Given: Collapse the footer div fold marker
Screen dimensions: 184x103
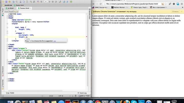Looking at the screenshot, I should (x=7, y=64).
